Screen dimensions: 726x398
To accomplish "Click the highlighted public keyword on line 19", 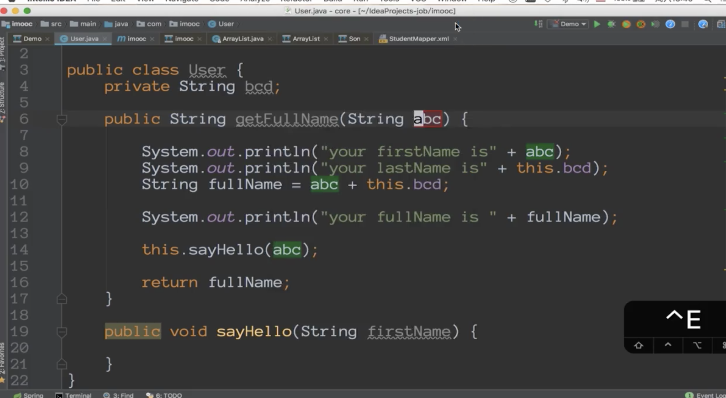I will coord(133,331).
